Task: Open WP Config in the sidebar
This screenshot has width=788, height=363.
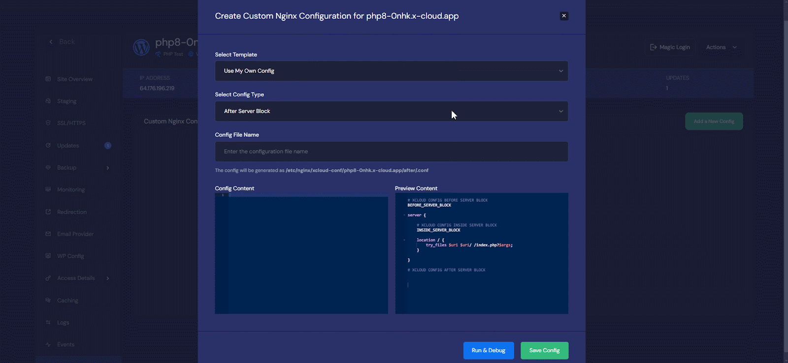Action: pos(70,256)
